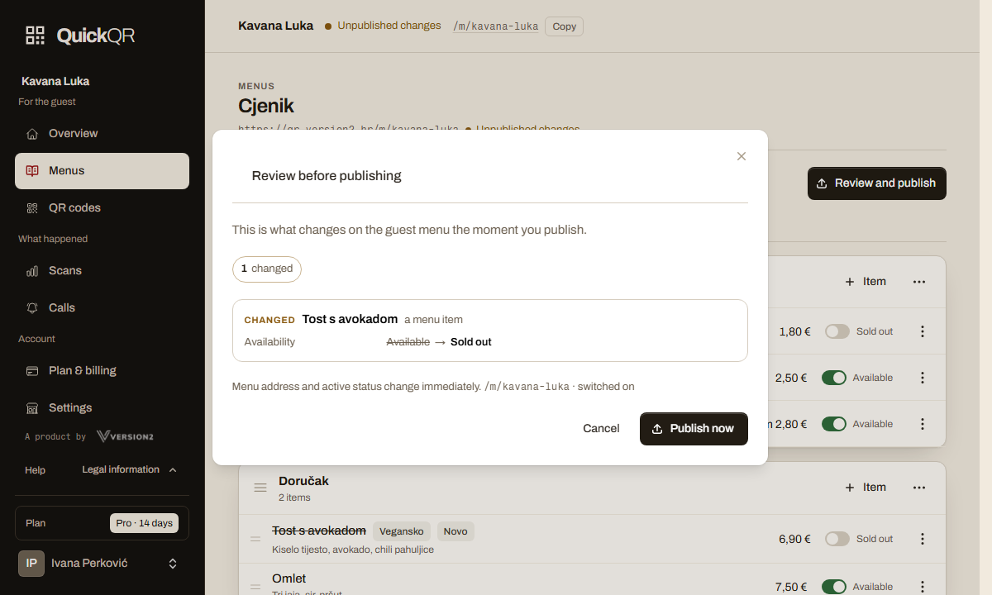This screenshot has width=992, height=595.
Task: Close the Review before publishing dialog
Action: (742, 156)
